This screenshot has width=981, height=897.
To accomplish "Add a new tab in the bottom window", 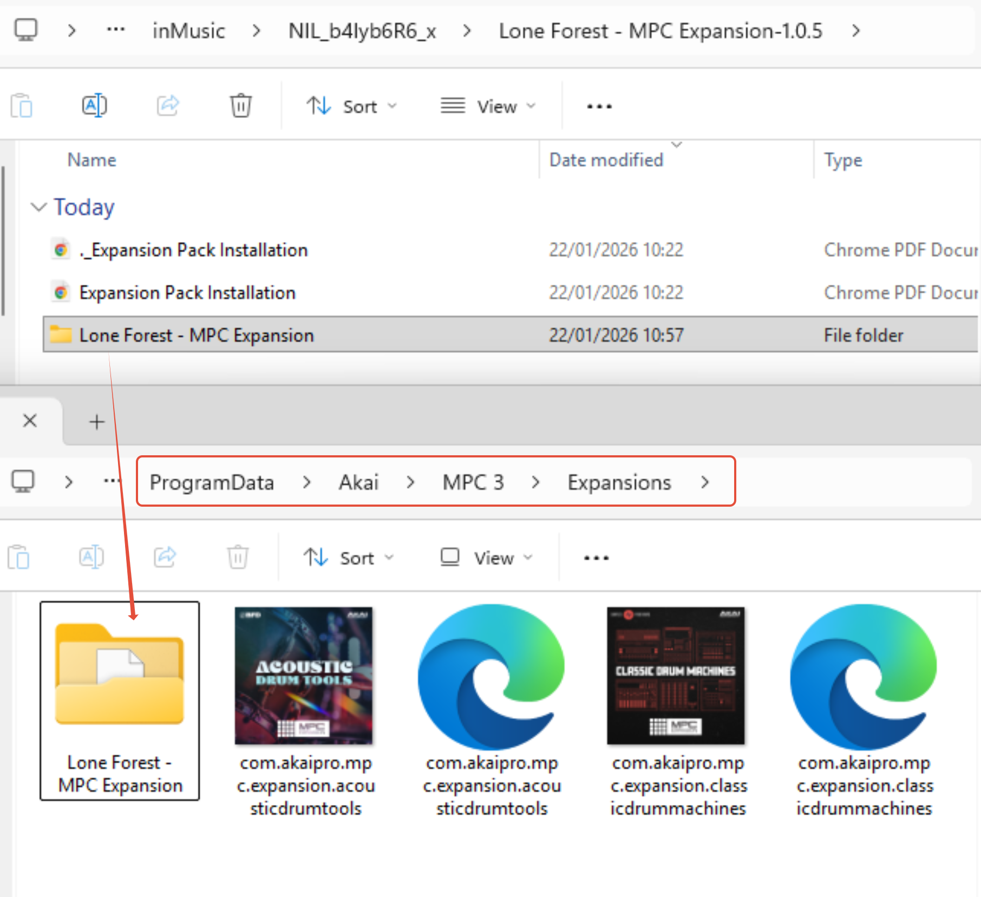I will [x=97, y=422].
